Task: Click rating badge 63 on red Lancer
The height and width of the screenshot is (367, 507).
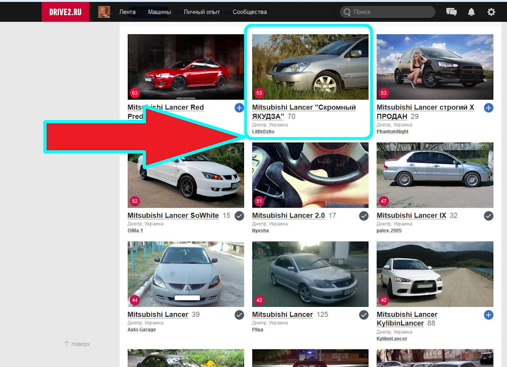Action: click(135, 93)
